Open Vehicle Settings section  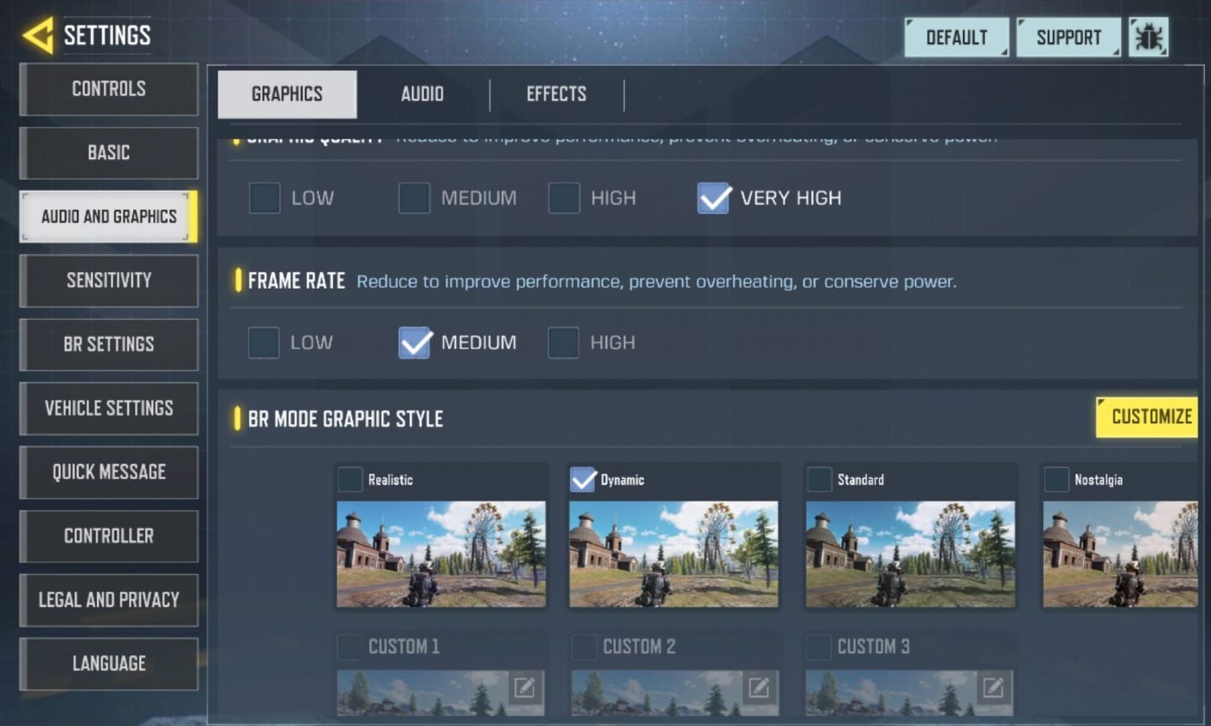(109, 408)
